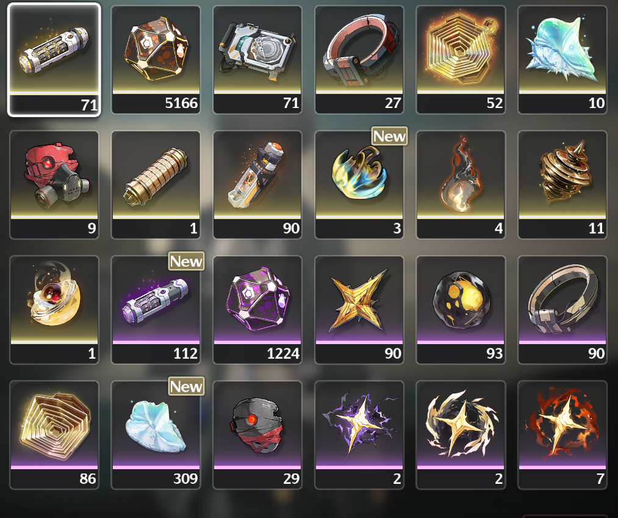Screen dimensions: 618x518
Task: Select the white cassette device item with count 71
Action: point(257,60)
